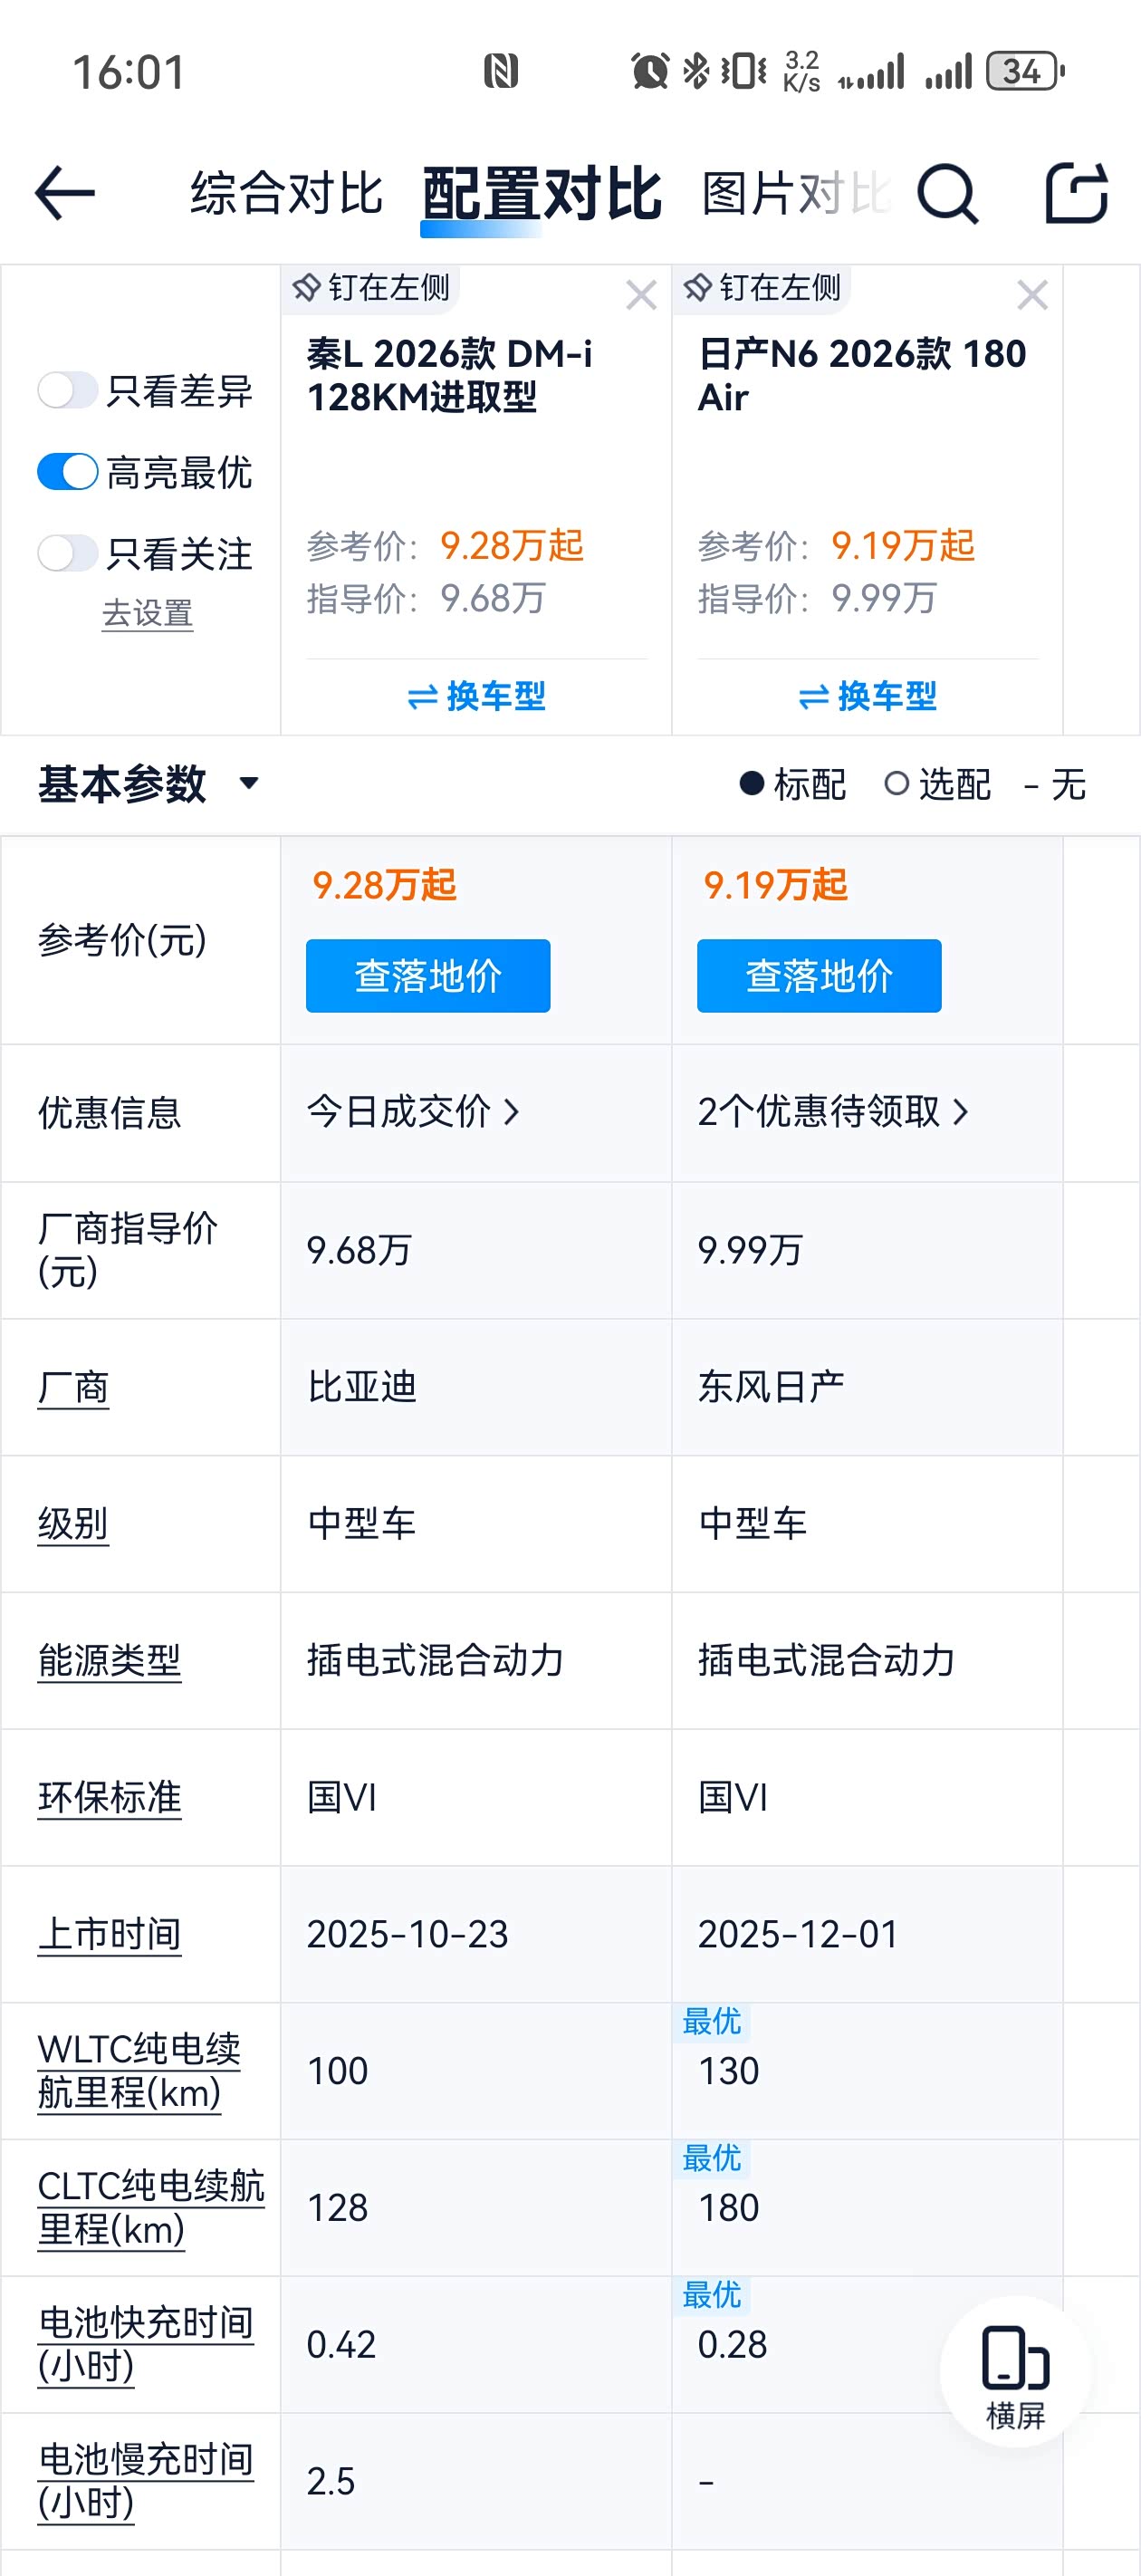Viewport: 1141px width, 2576px height.
Task: Remove 秦L from comparison
Action: 641,295
